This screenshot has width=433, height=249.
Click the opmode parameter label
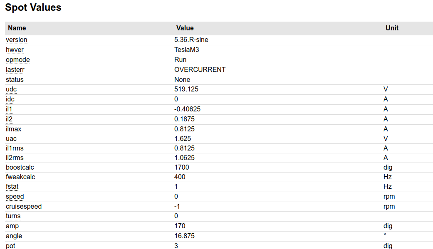pos(18,60)
